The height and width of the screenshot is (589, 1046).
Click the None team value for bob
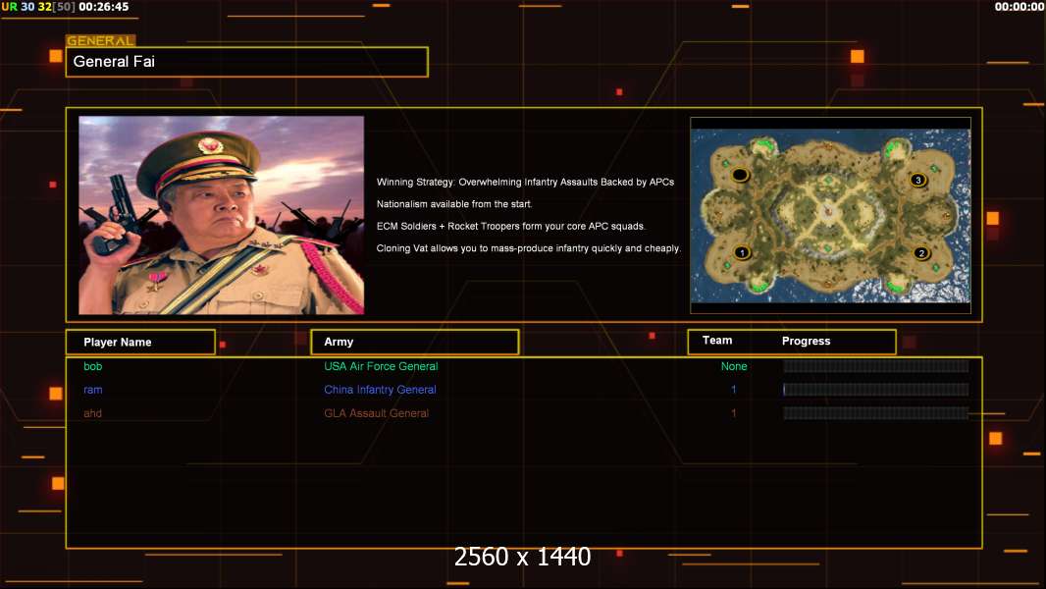[x=734, y=366]
